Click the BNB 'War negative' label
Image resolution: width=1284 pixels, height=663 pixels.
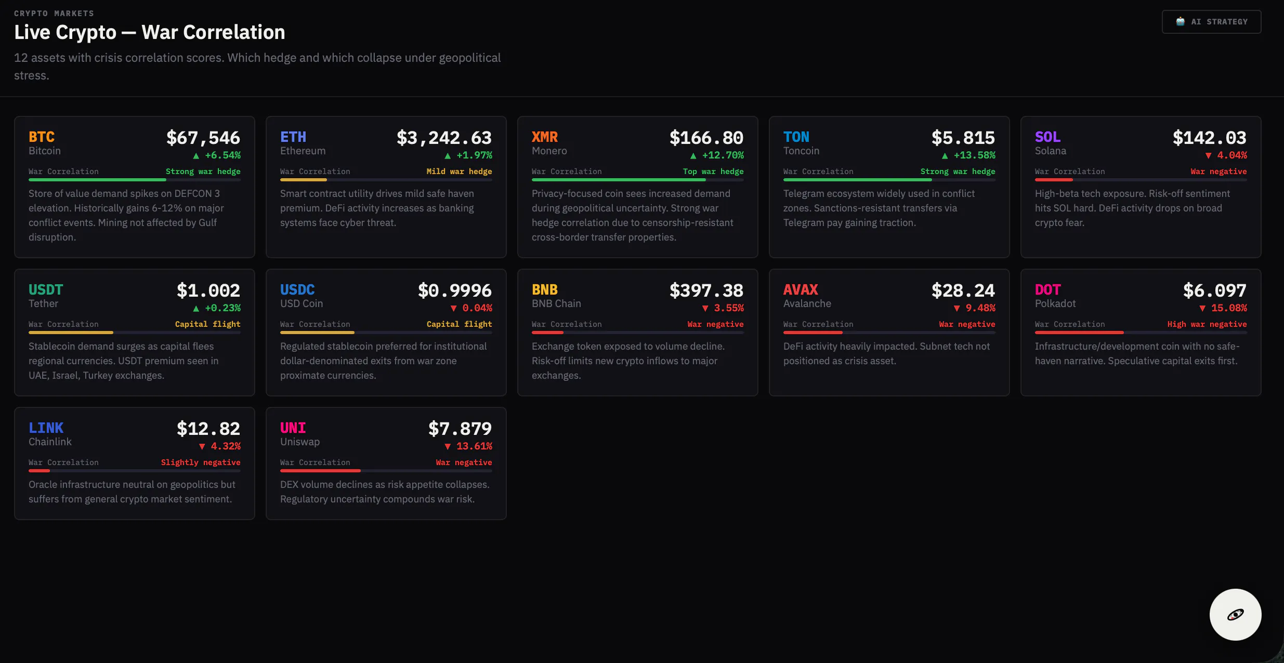pyautogui.click(x=715, y=324)
